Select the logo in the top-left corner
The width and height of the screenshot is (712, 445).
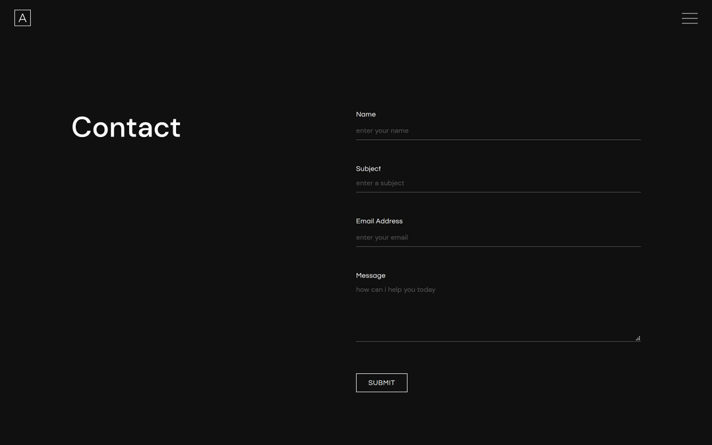pyautogui.click(x=22, y=18)
